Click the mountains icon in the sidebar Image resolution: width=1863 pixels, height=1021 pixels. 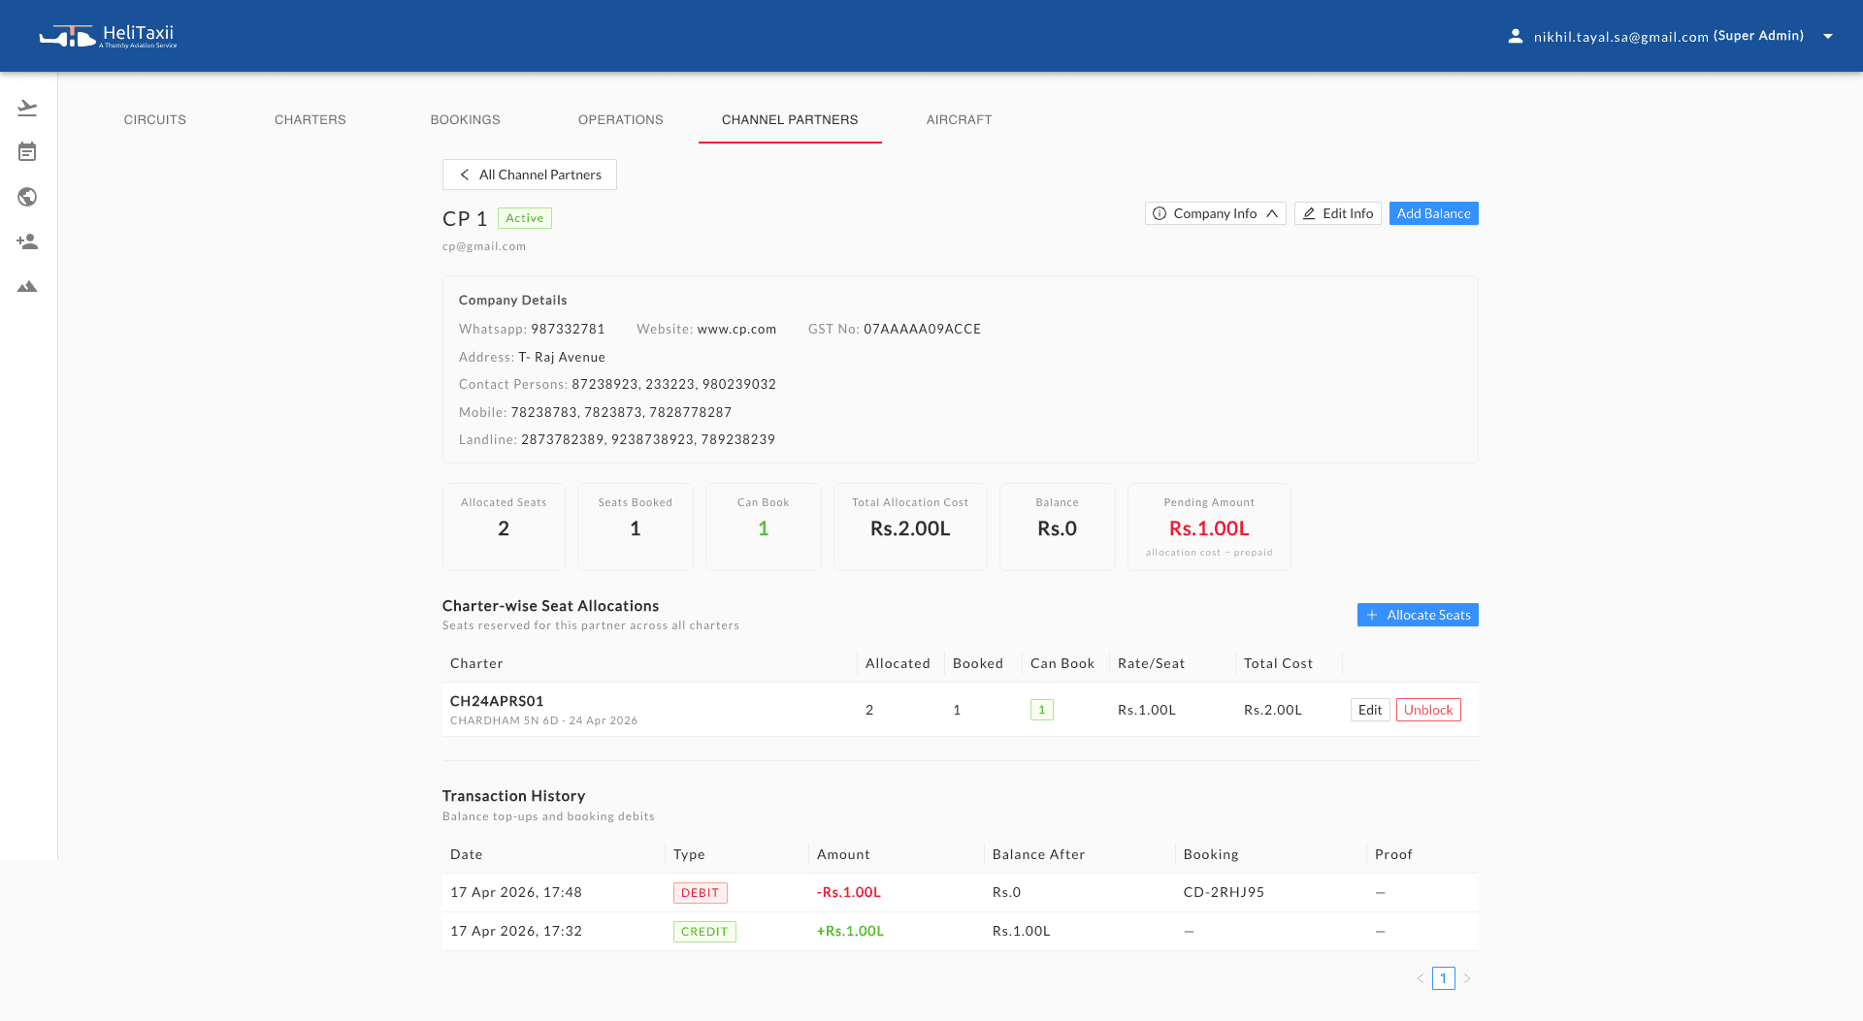tap(28, 286)
